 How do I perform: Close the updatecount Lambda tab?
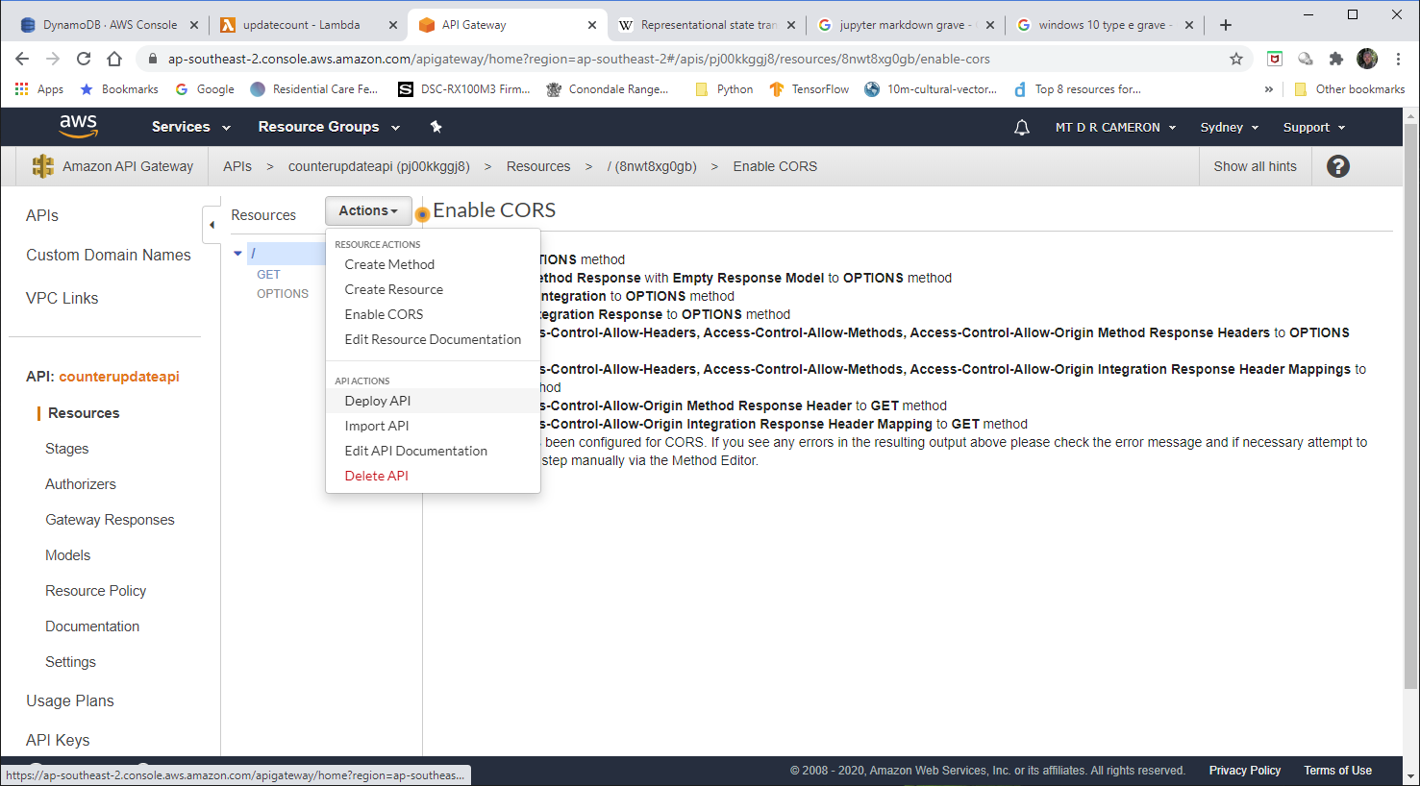(x=393, y=25)
